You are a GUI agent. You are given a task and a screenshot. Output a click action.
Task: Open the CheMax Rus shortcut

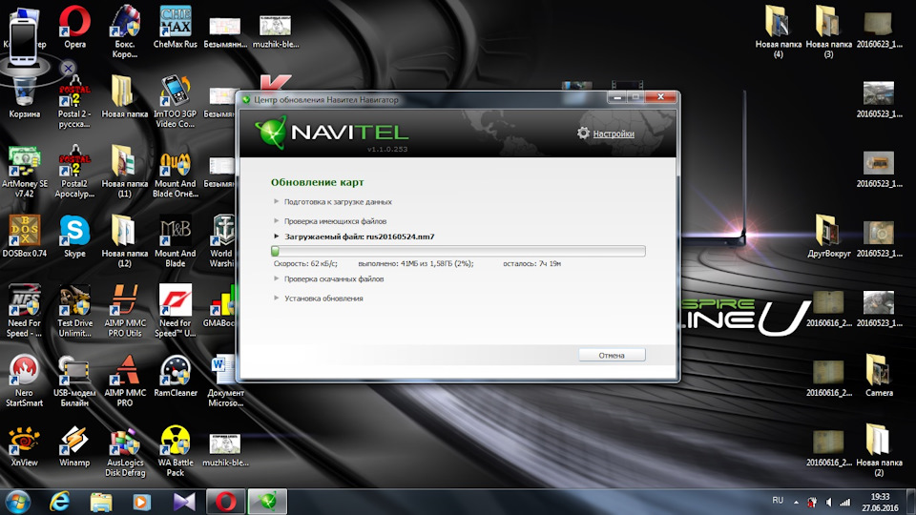click(176, 28)
